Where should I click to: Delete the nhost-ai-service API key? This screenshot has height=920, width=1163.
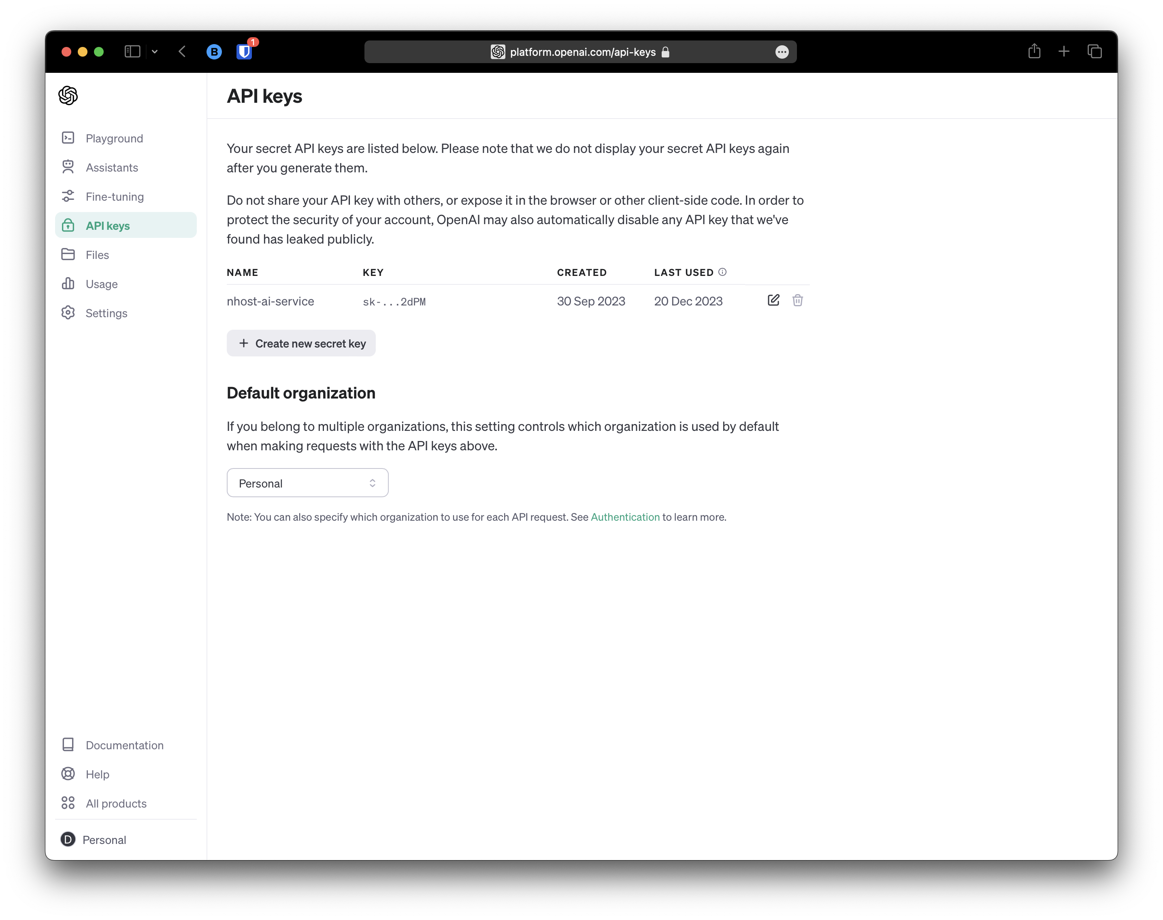(x=798, y=301)
